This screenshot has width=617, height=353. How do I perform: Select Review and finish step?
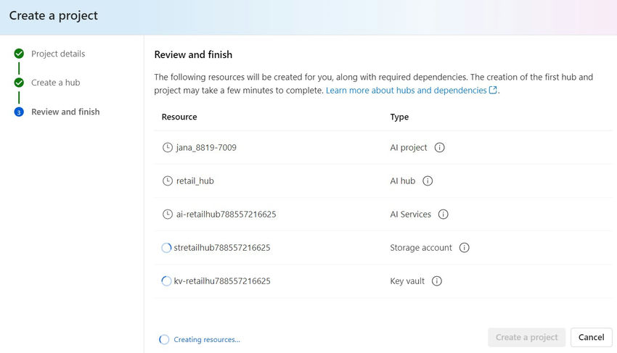pos(65,112)
